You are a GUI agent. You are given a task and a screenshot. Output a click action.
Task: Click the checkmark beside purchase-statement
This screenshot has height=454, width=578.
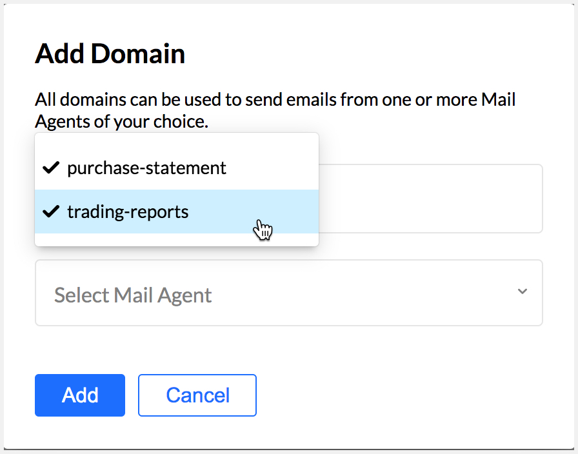[x=51, y=168]
